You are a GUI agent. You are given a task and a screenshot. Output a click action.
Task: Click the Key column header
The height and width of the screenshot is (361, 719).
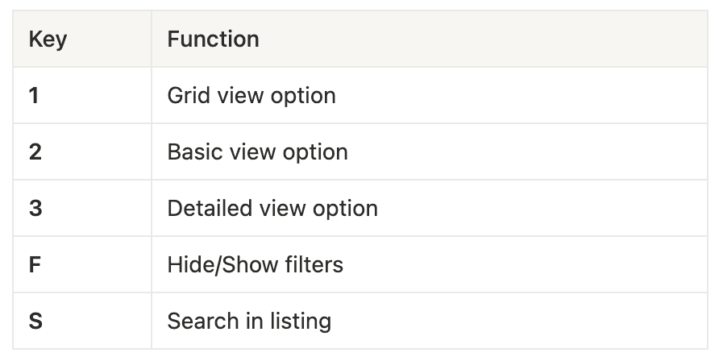coord(47,39)
